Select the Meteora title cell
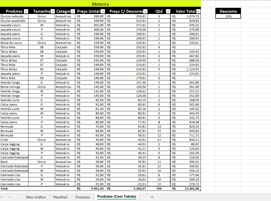Viewport: 271px width, 201px height. (100, 4)
